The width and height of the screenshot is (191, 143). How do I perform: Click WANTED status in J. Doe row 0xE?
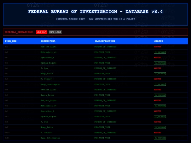coord(157,122)
